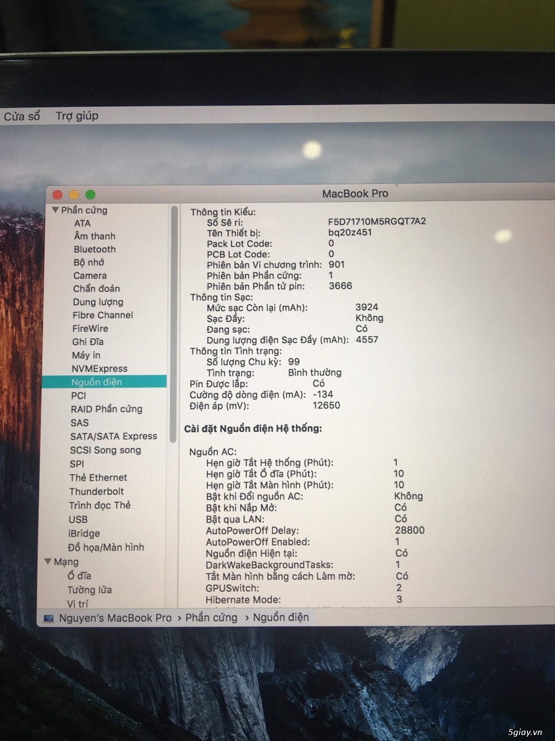The height and width of the screenshot is (741, 555).
Task: Click Phần cứng in the path bar
Action: (211, 618)
